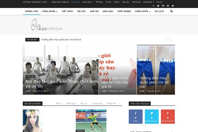This screenshot has width=198, height=132.
Task: Open ticker headline Hướng dẫn may quần jean
Action: [x=61, y=40]
